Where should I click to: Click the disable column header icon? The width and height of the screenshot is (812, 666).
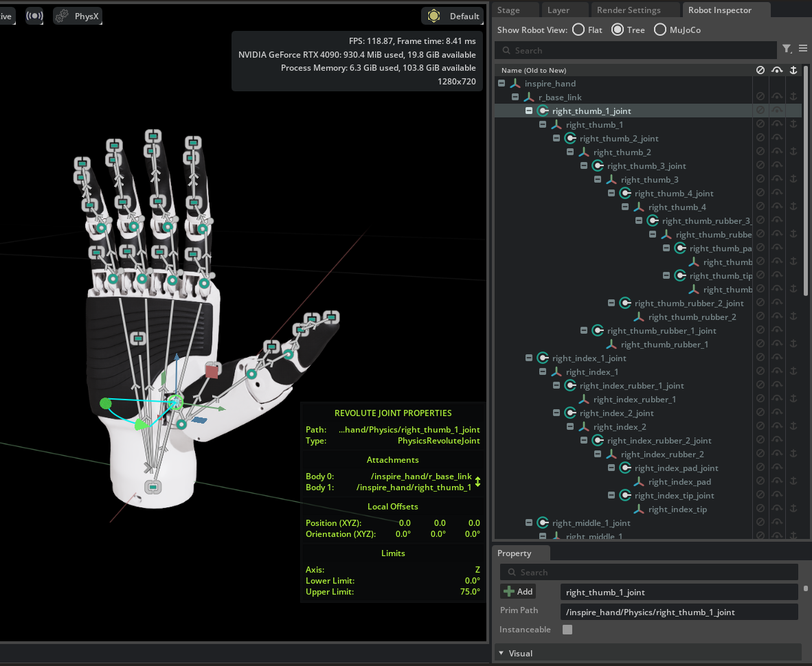760,70
